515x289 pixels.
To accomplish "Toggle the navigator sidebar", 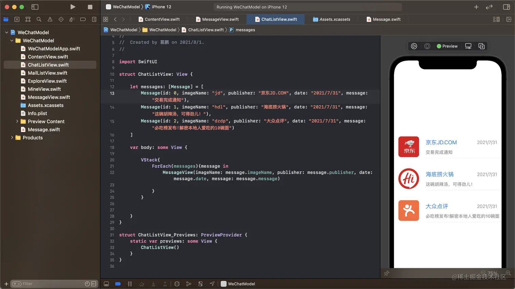I will tap(35, 7).
